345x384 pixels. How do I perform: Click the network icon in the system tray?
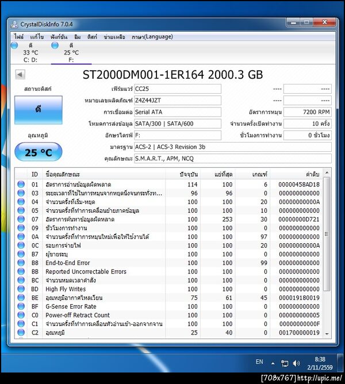pyautogui.click(x=285, y=363)
